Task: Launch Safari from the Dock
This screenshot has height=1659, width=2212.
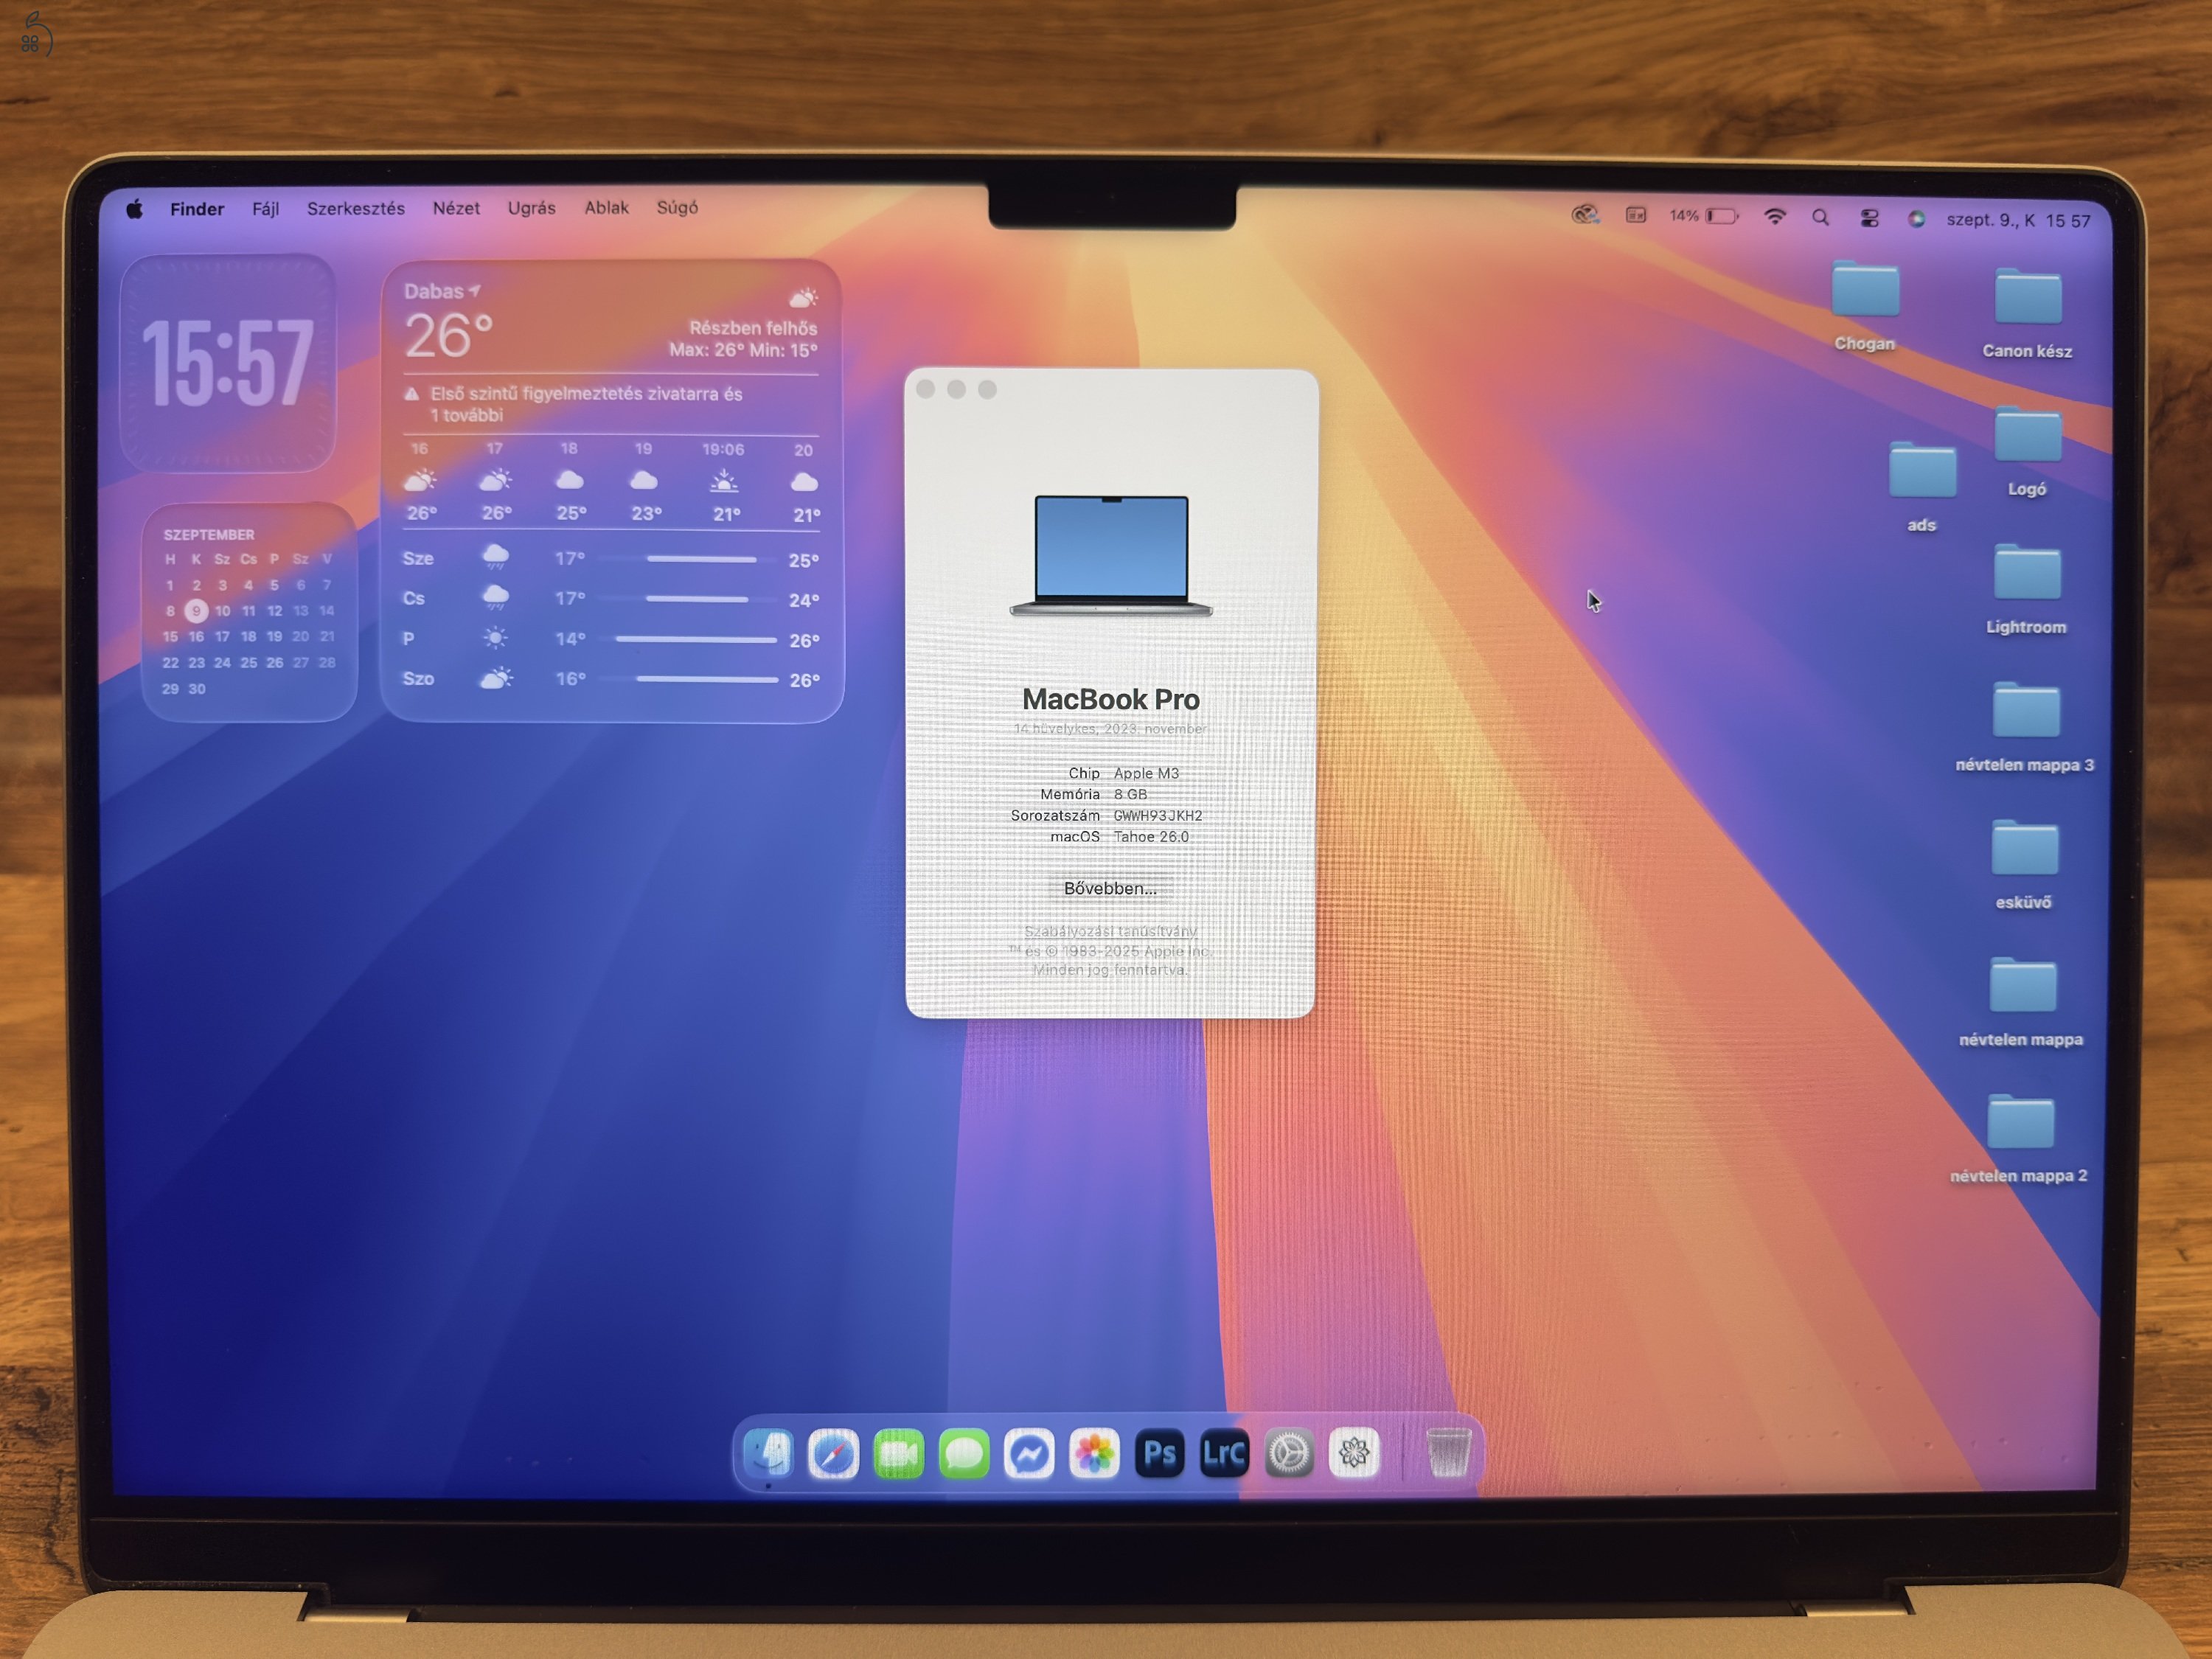Action: coord(833,1454)
